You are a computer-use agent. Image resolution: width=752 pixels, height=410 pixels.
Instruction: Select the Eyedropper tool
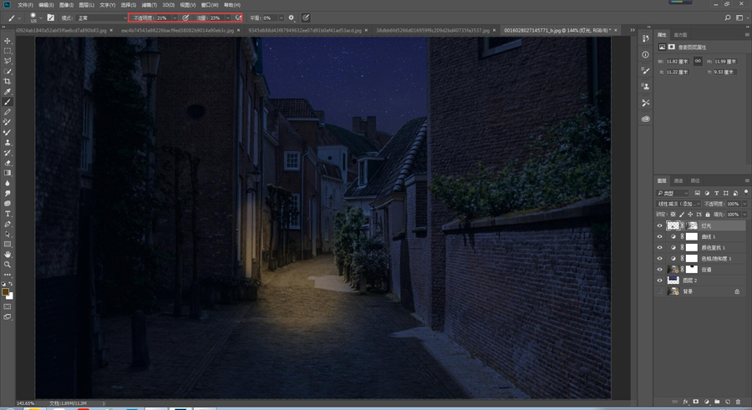coord(8,92)
